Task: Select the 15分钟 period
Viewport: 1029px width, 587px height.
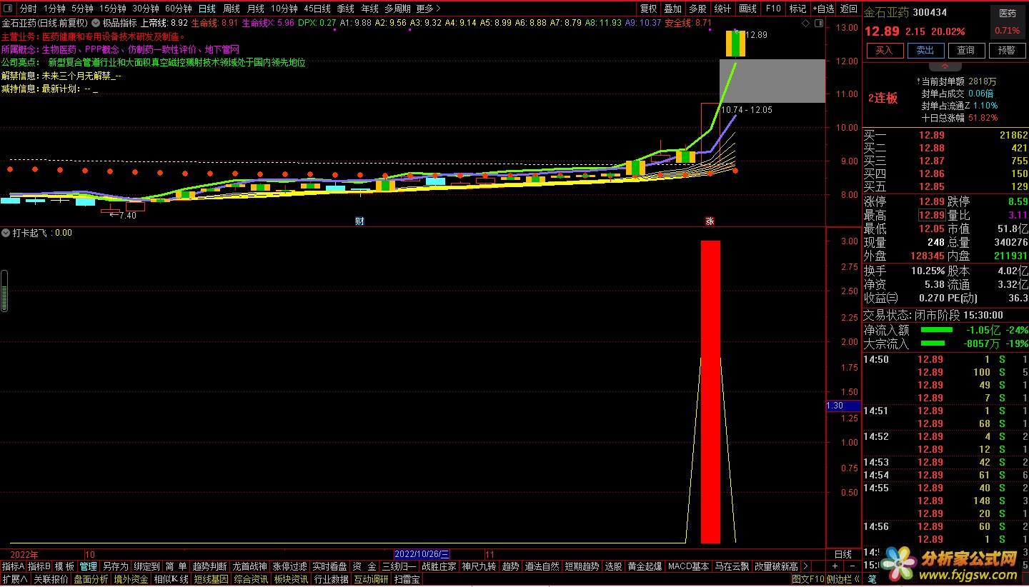Action: (x=113, y=9)
